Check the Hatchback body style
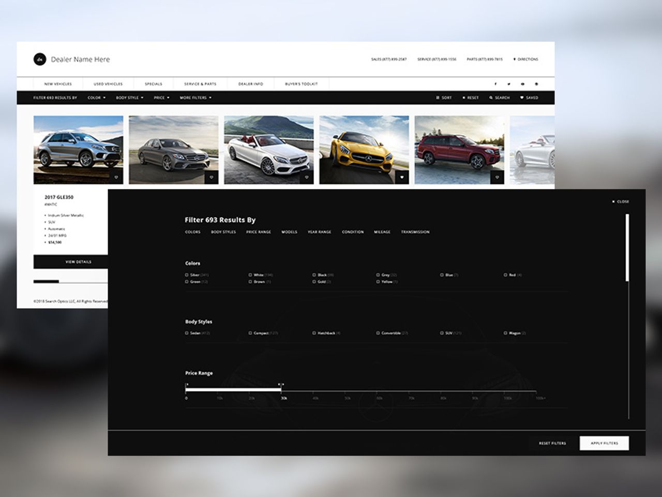Viewport: 662px width, 497px height. tap(314, 333)
